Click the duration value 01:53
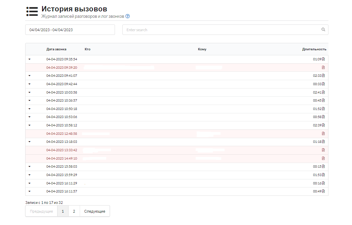Image resolution: width=352 pixels, height=225 pixels. pyautogui.click(x=317, y=175)
